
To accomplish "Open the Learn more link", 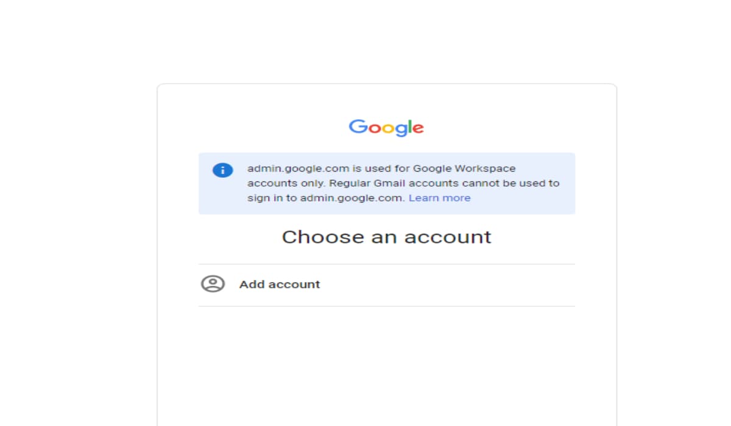I will [440, 198].
